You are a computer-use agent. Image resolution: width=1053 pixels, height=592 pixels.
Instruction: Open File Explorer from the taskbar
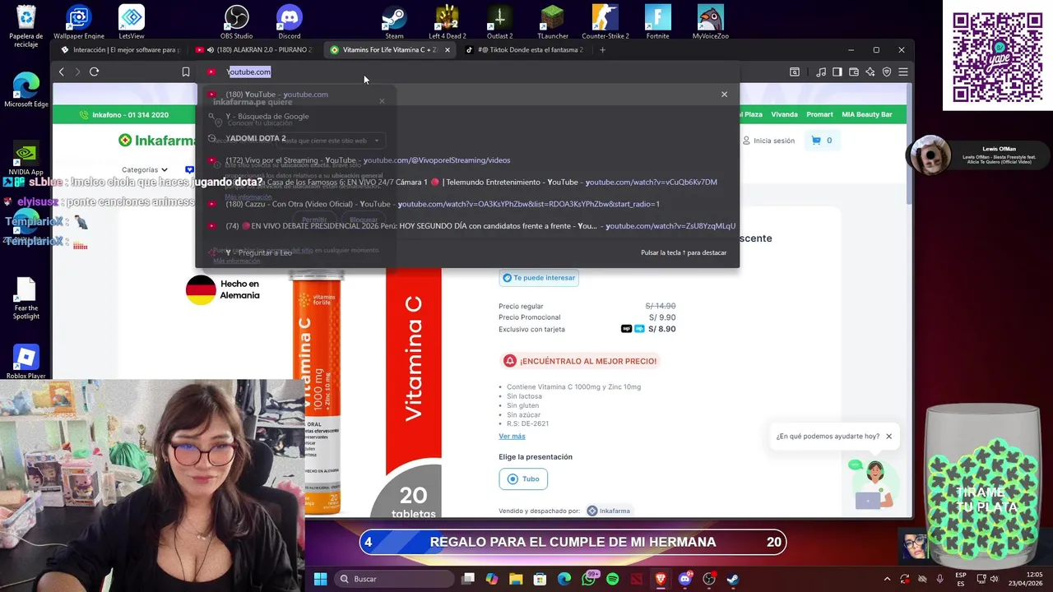(x=516, y=579)
